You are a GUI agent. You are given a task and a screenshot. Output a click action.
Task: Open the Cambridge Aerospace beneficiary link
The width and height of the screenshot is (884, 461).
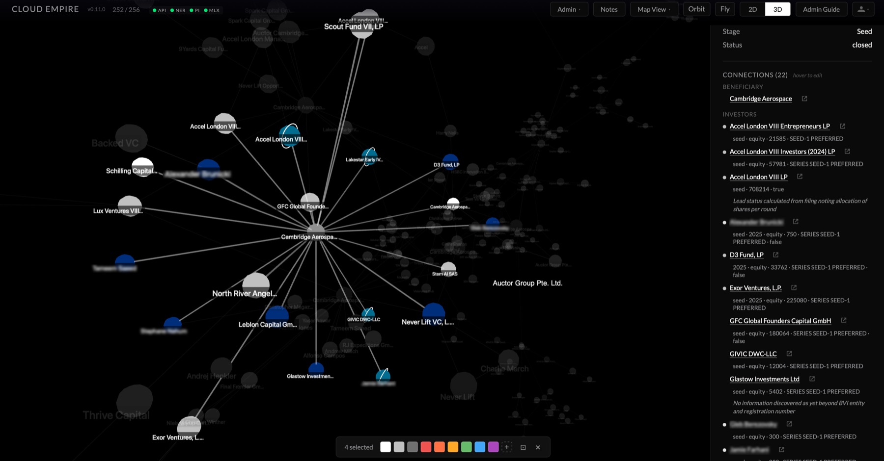[760, 99]
